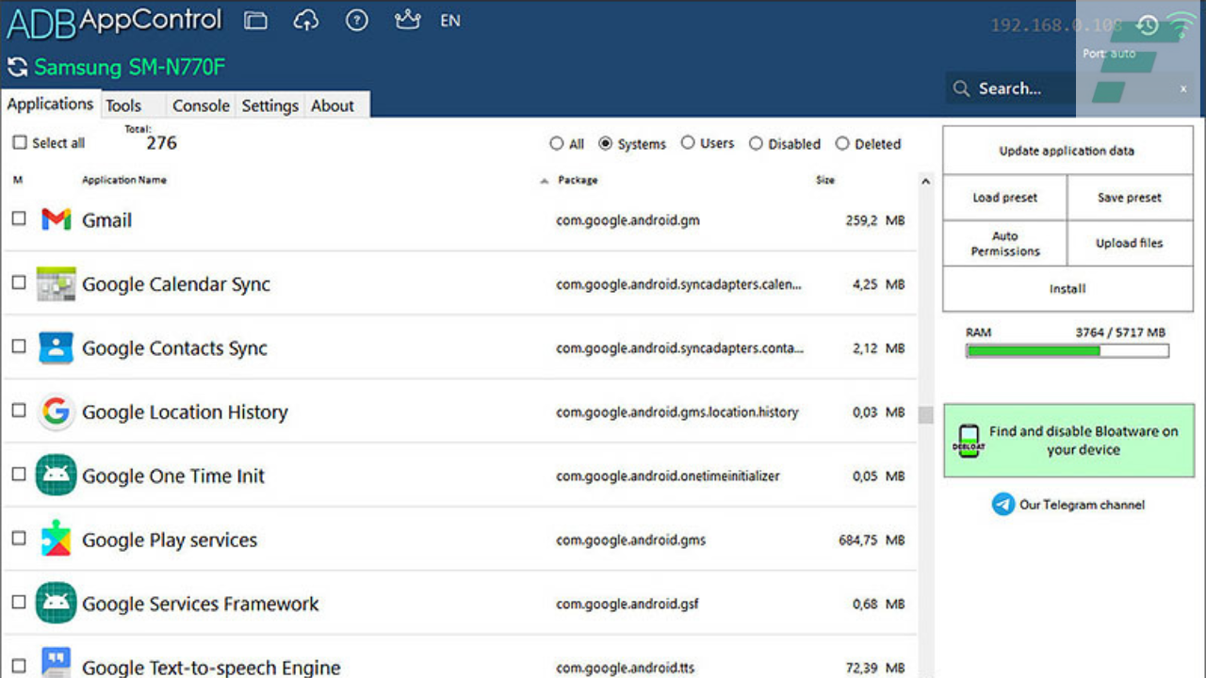Viewport: 1206px width, 678px height.
Task: Click the Google Calendar Sync icon
Action: pyautogui.click(x=57, y=283)
